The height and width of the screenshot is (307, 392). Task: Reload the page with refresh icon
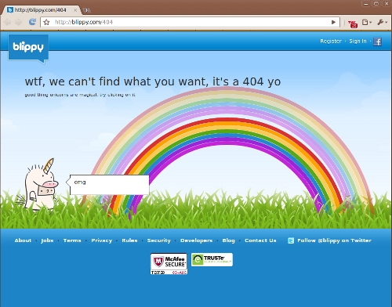point(32,22)
